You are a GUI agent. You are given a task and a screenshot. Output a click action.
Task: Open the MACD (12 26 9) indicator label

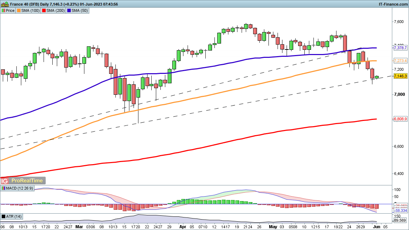20,188
